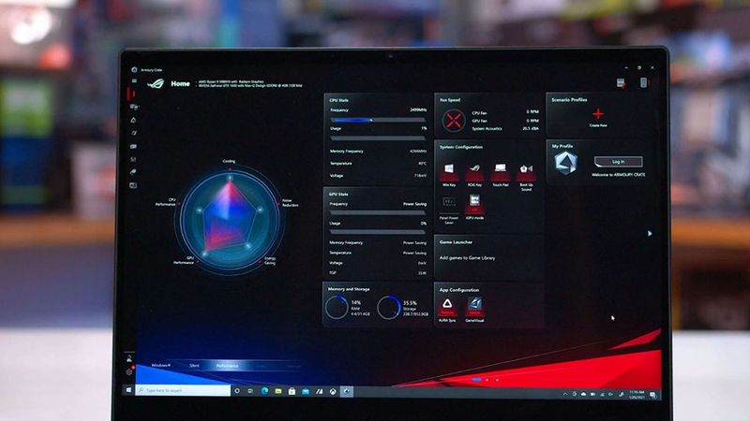
Task: Select the second page indicator dot
Action: coord(487,380)
